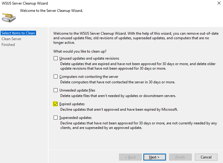Image resolution: width=223 pixels, height=163 pixels.
Task: Enable the Superseded updates checkbox
Action: coord(55,118)
